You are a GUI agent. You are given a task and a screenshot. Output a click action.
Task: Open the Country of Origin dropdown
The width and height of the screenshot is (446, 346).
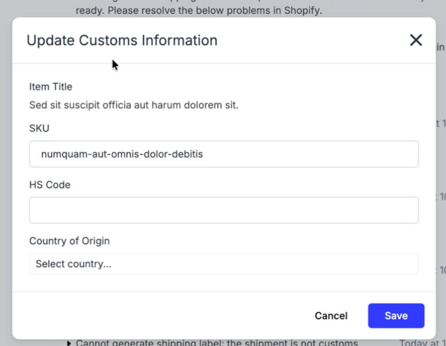click(224, 264)
